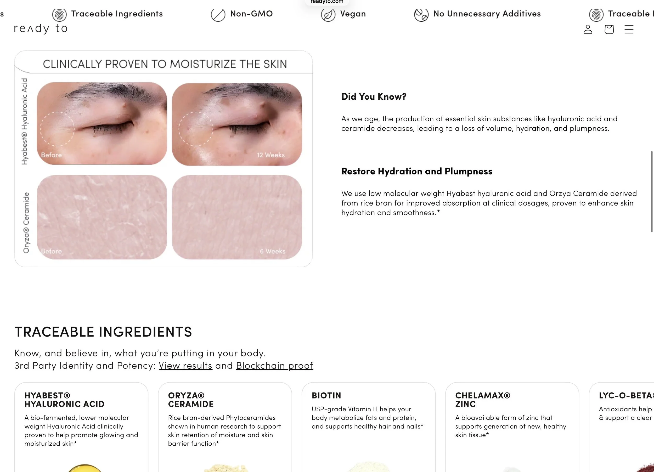Click the 6 Weeks skin texture image
Image resolution: width=654 pixels, height=472 pixels.
point(237,217)
